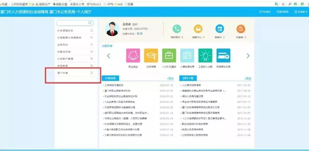Click the browser toolbar magnifier icon
Viewport: 309px width, 151px height.
coord(290,4)
